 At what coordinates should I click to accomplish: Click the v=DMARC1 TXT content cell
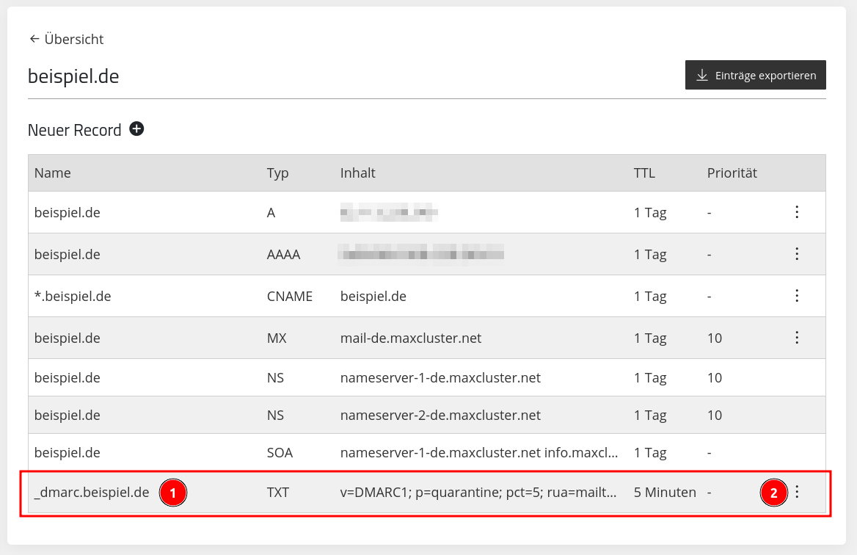pos(478,492)
